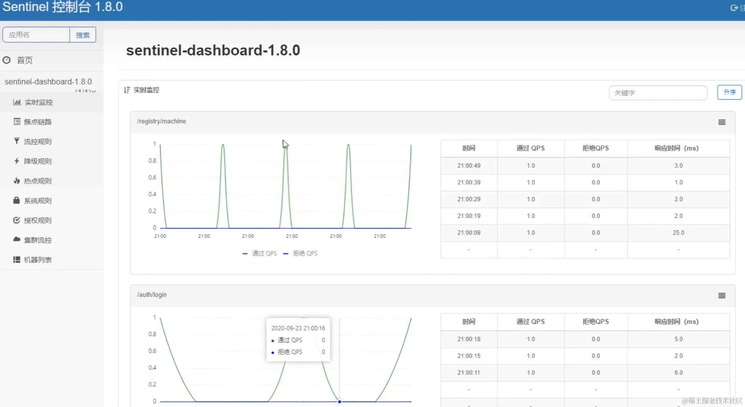Click the 21:00:19 time cell
This screenshot has width=745, height=407.
469,216
